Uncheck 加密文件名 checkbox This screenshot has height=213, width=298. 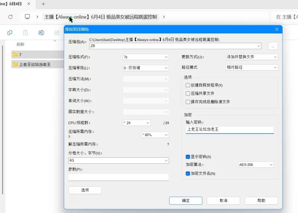pyautogui.click(x=188, y=173)
